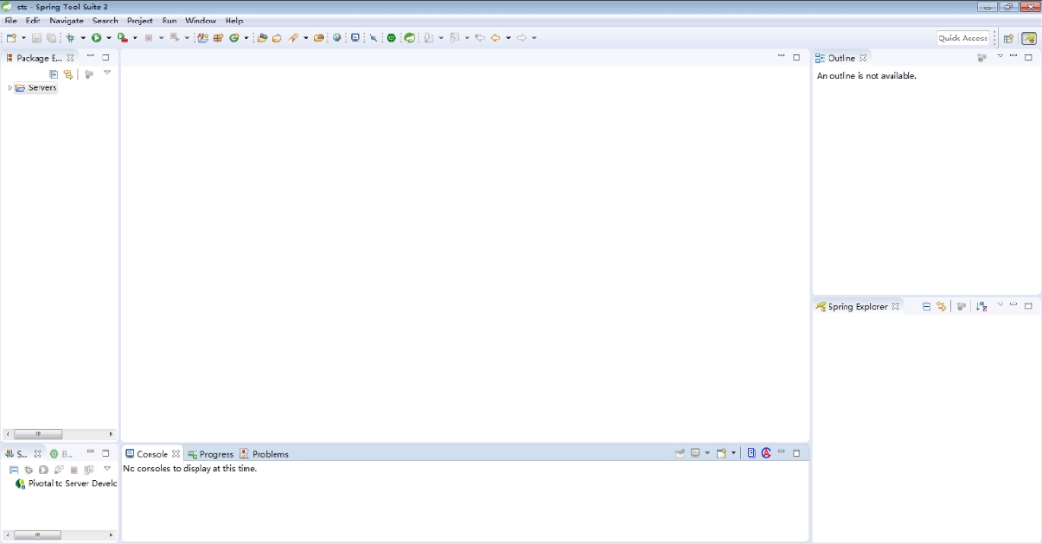Open the Back history dropdown arrow

point(509,38)
